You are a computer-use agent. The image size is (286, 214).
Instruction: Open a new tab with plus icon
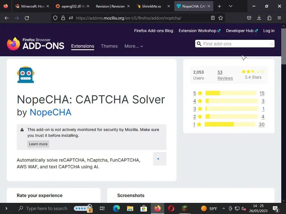tap(220, 6)
